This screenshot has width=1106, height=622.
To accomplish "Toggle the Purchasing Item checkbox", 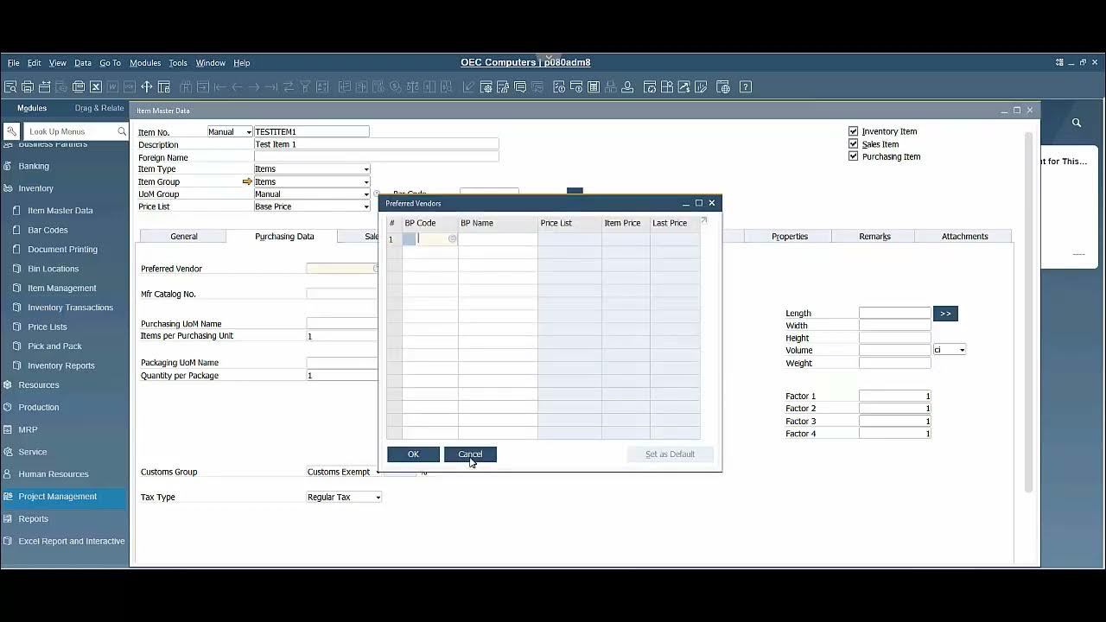I will click(853, 156).
